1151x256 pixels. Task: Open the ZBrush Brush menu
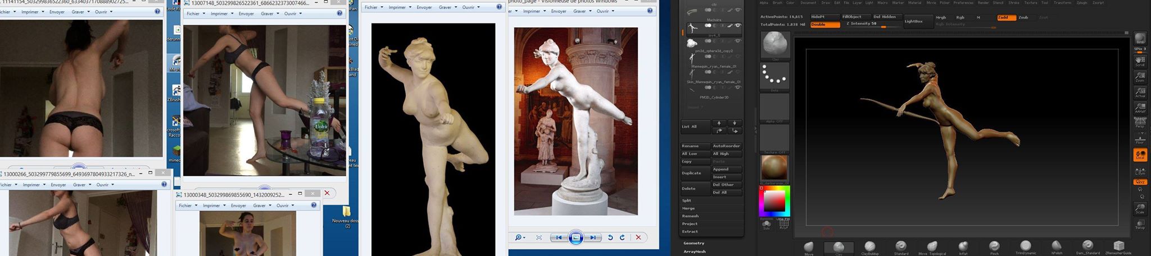pyautogui.click(x=777, y=3)
